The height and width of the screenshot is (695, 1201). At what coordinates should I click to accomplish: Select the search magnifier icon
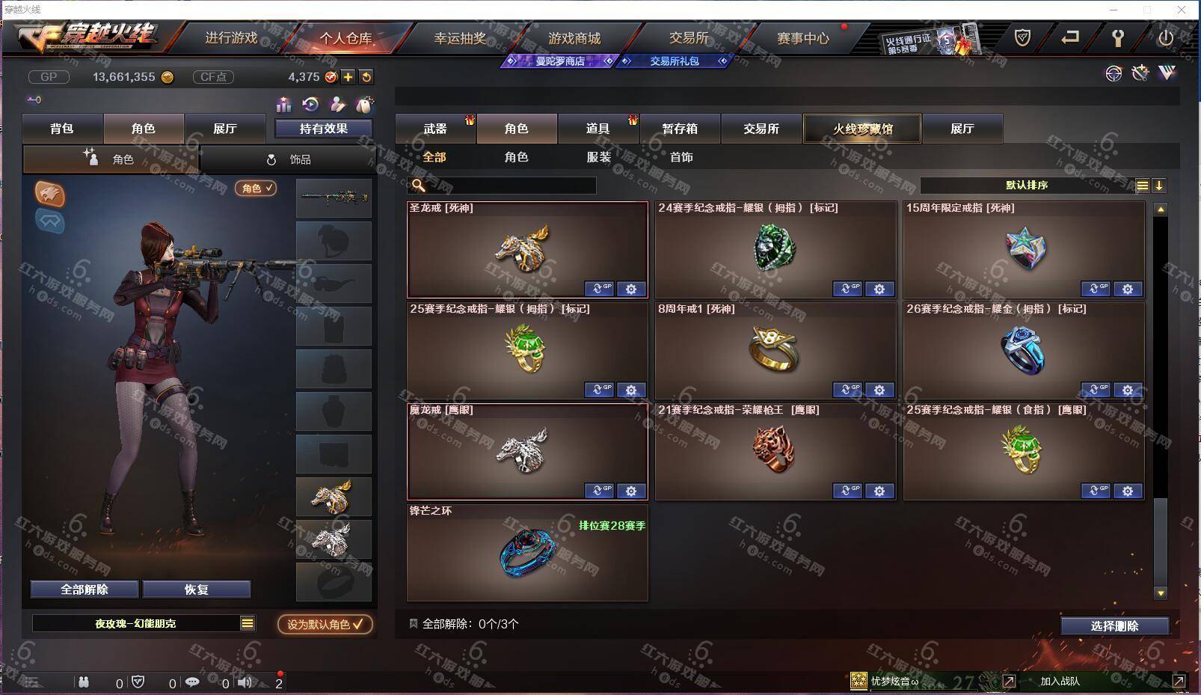tap(419, 186)
